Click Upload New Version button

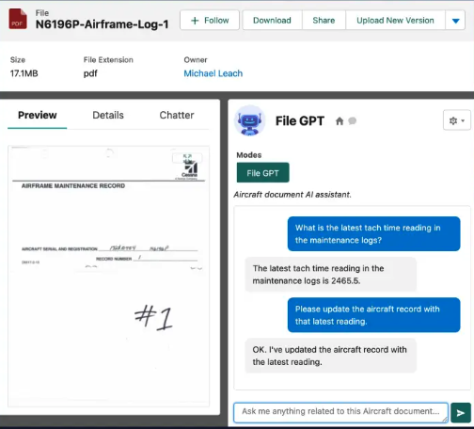click(x=395, y=21)
